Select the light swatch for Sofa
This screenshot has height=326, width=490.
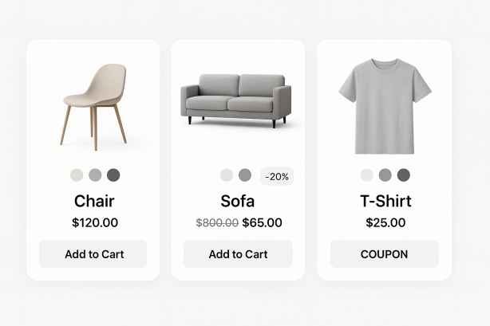[x=227, y=175]
